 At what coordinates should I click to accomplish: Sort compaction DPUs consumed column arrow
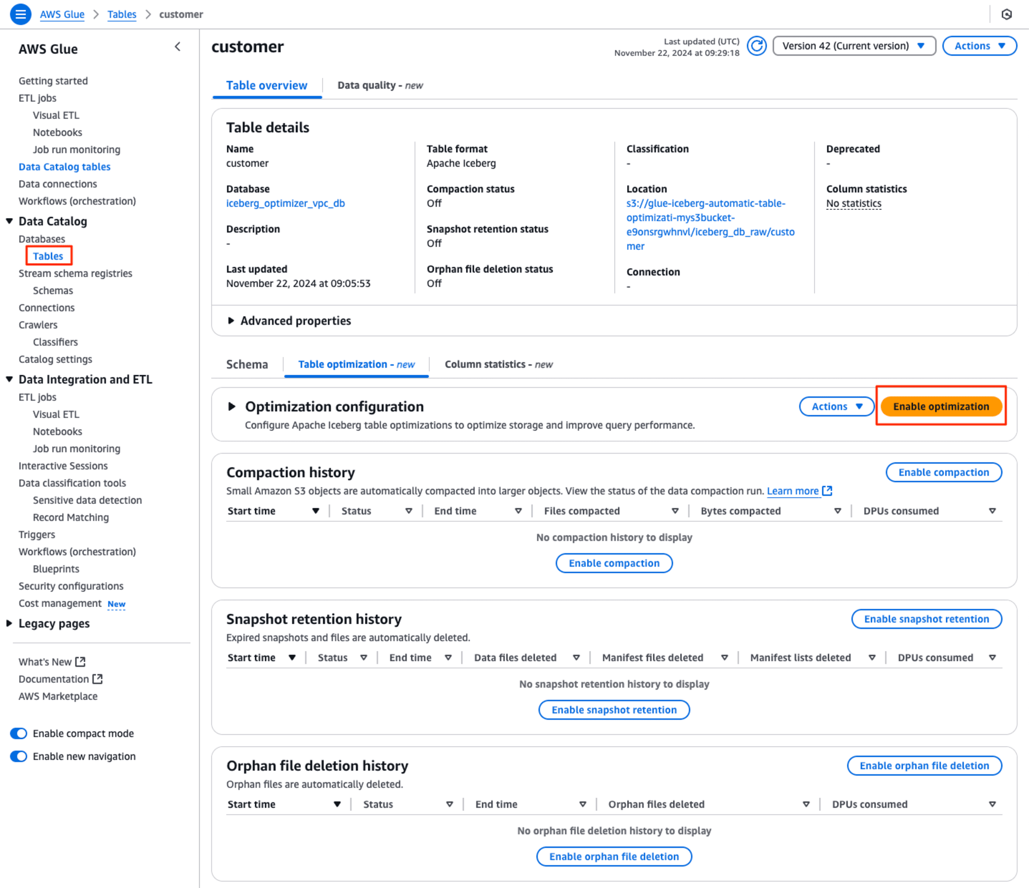pyautogui.click(x=992, y=511)
